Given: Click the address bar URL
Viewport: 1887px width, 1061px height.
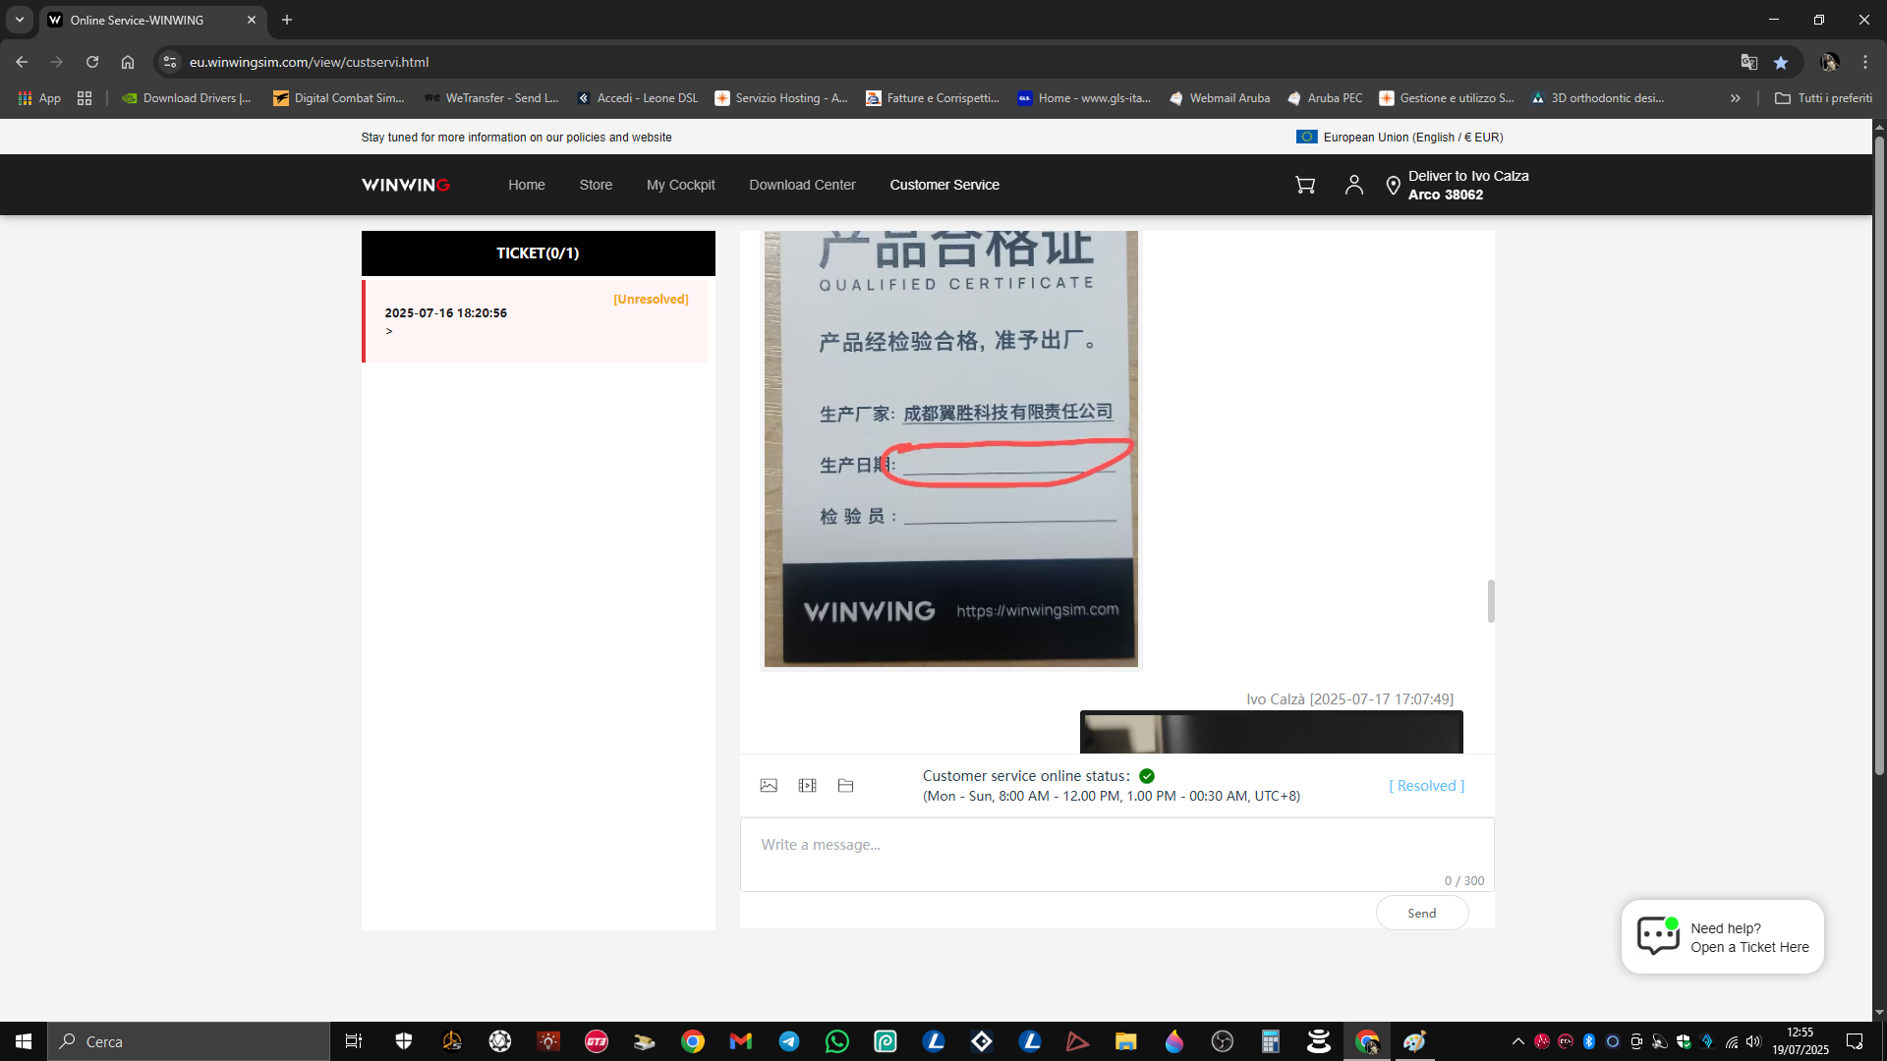Looking at the screenshot, I should coord(309,62).
